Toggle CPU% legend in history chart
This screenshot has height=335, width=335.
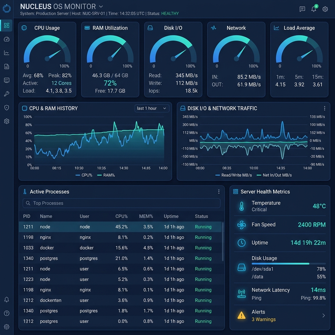pos(84,175)
